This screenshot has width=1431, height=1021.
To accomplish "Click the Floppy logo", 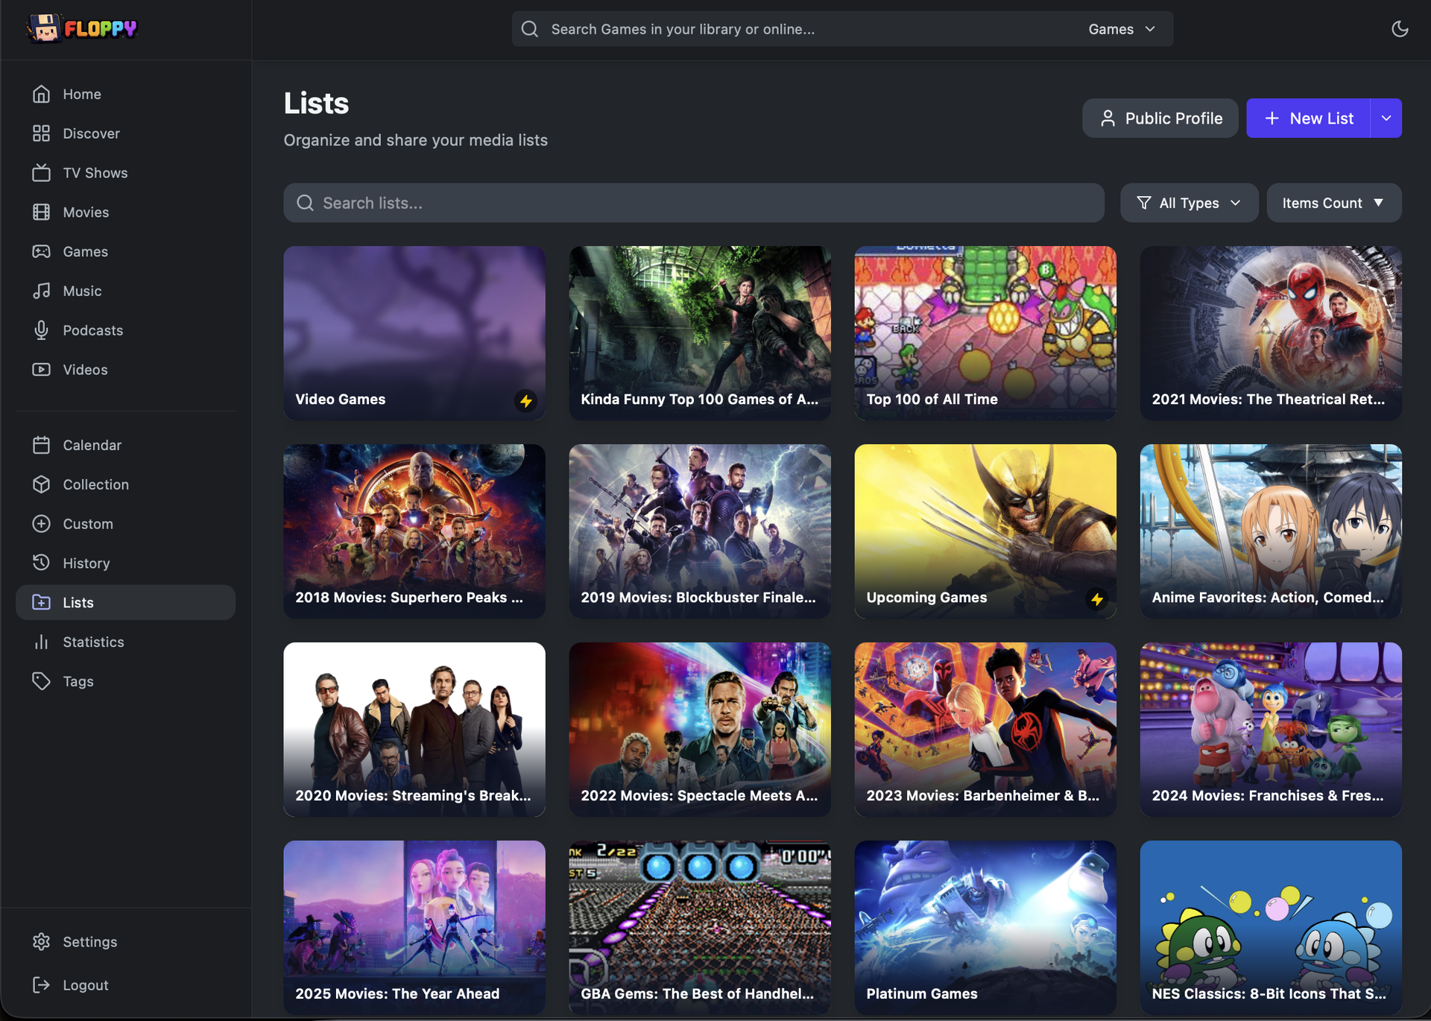I will tap(82, 28).
